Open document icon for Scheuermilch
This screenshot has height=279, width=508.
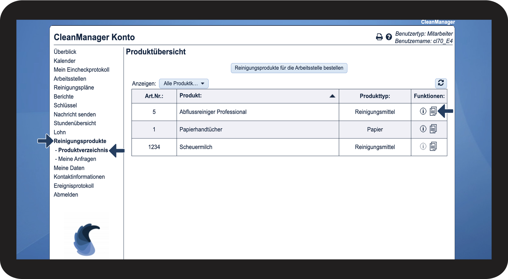pos(433,147)
